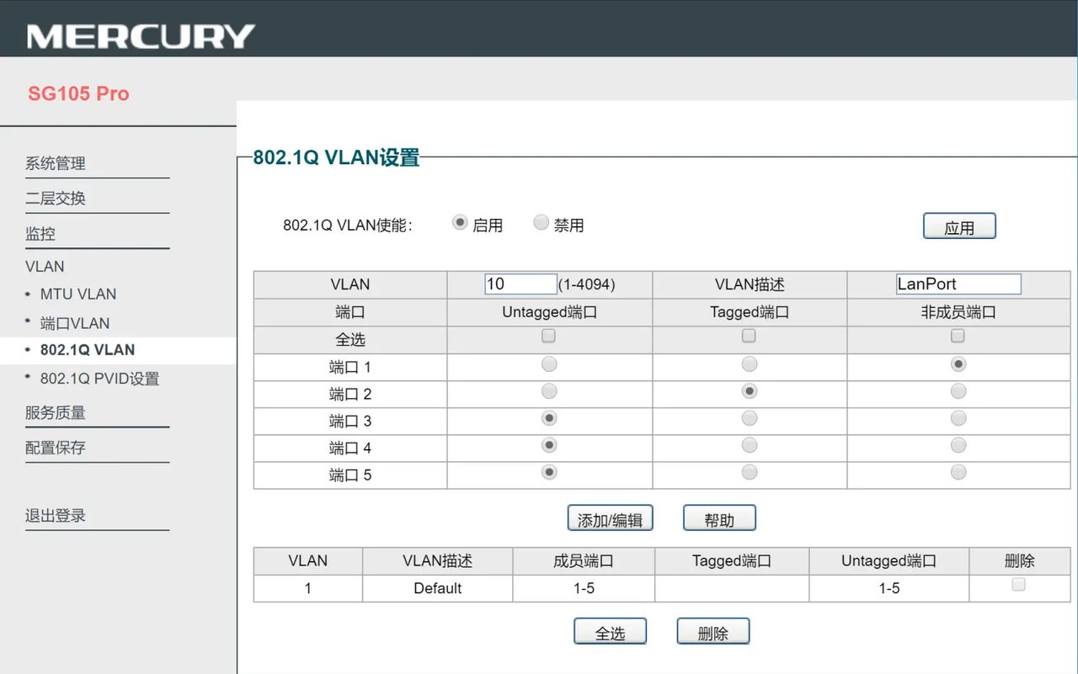
Task: Open the 服务质量 menu
Action: point(56,412)
